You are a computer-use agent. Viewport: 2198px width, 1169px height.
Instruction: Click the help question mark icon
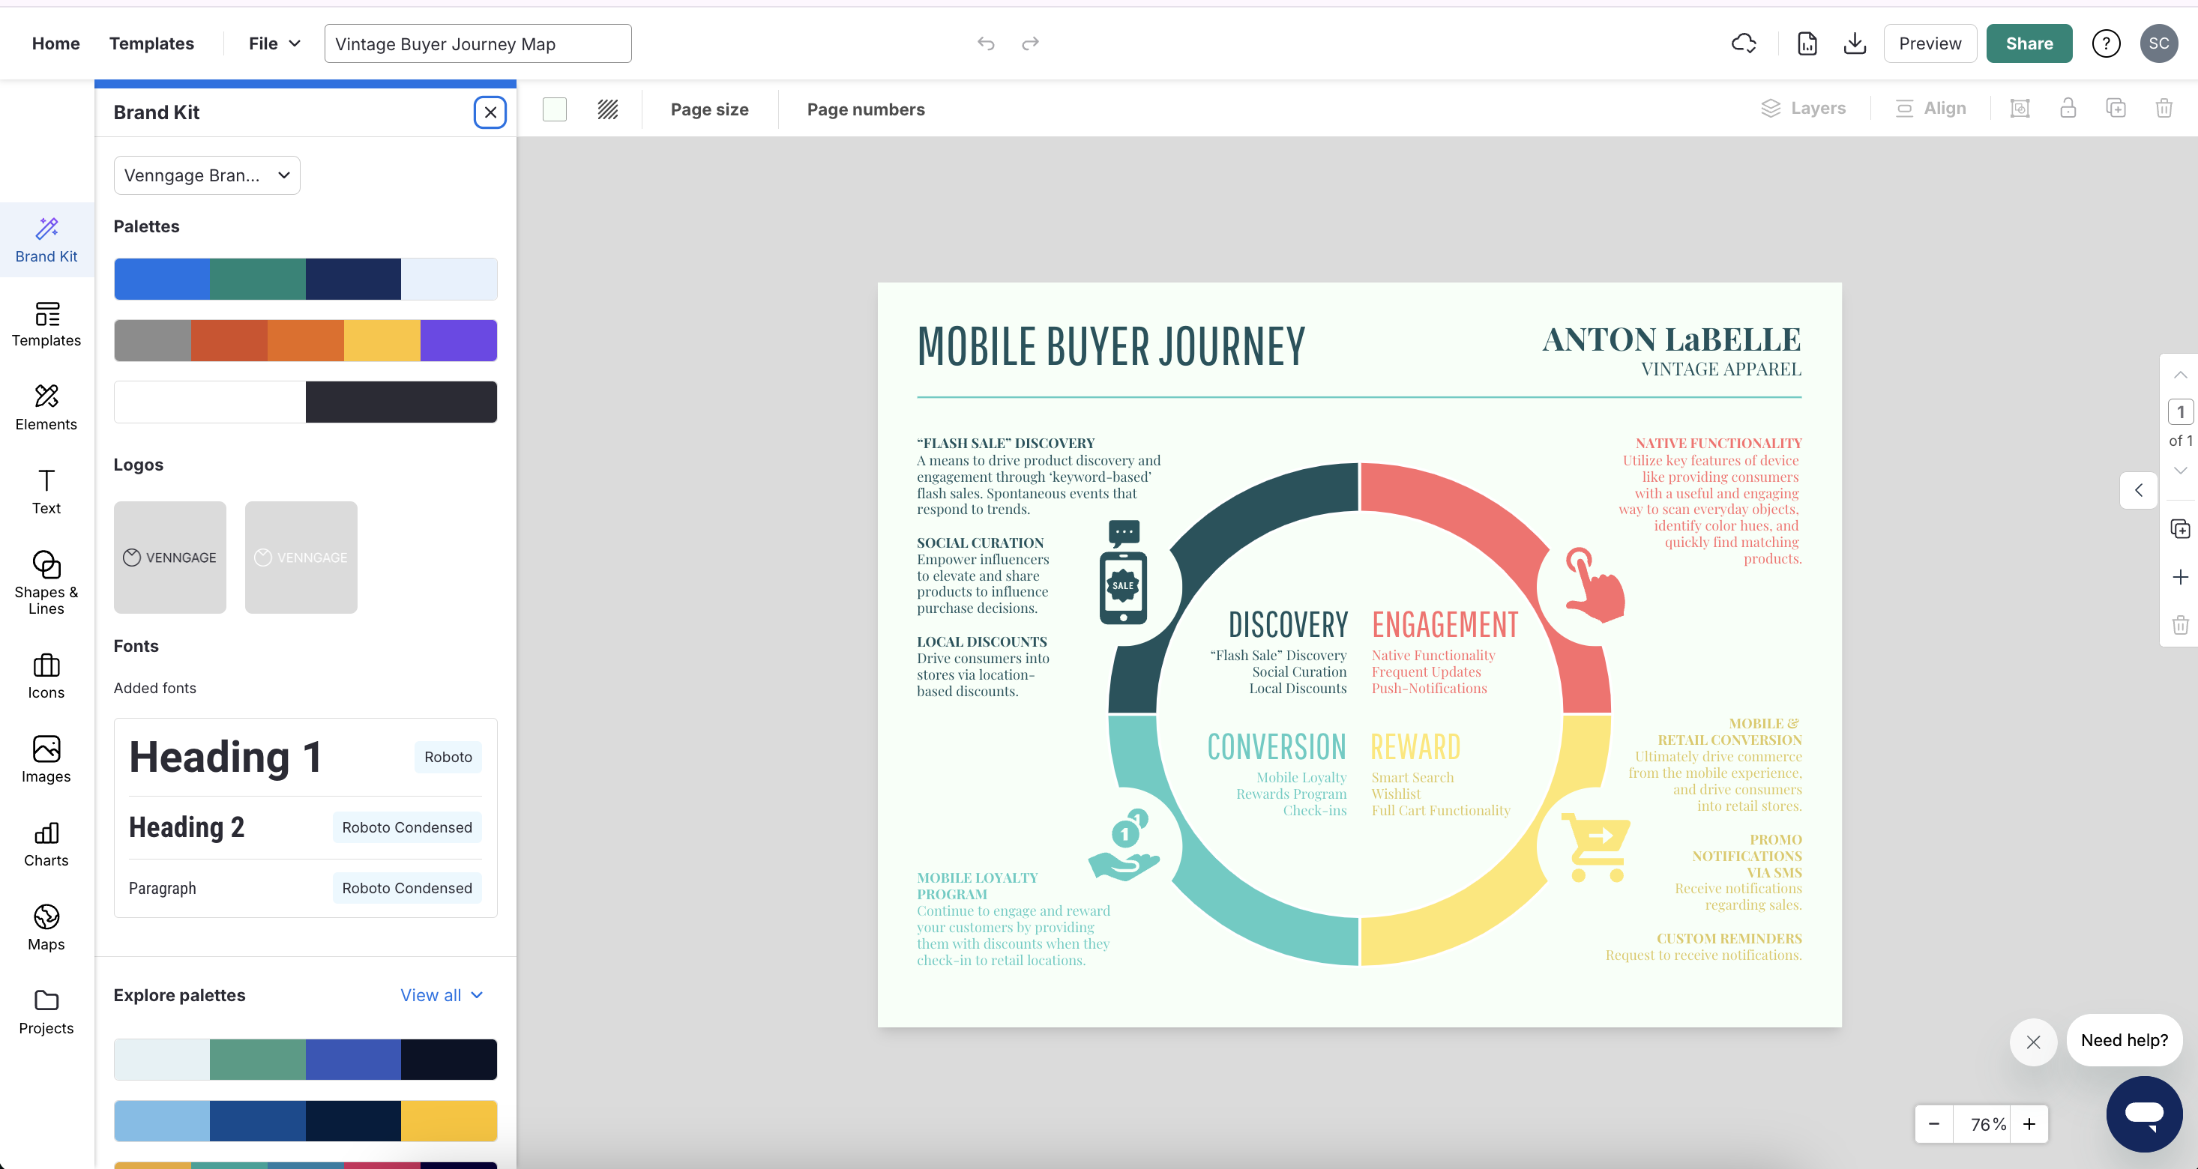click(x=2105, y=43)
